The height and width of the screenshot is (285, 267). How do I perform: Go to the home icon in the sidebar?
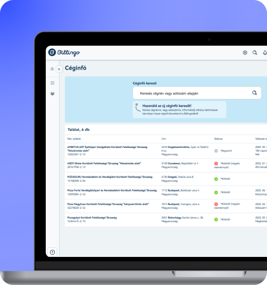pyautogui.click(x=52, y=69)
